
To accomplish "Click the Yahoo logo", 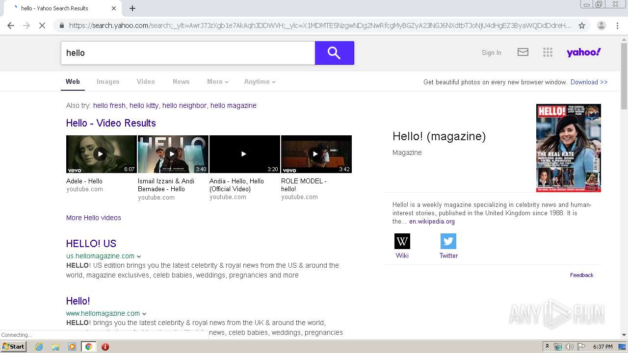I will pos(583,52).
